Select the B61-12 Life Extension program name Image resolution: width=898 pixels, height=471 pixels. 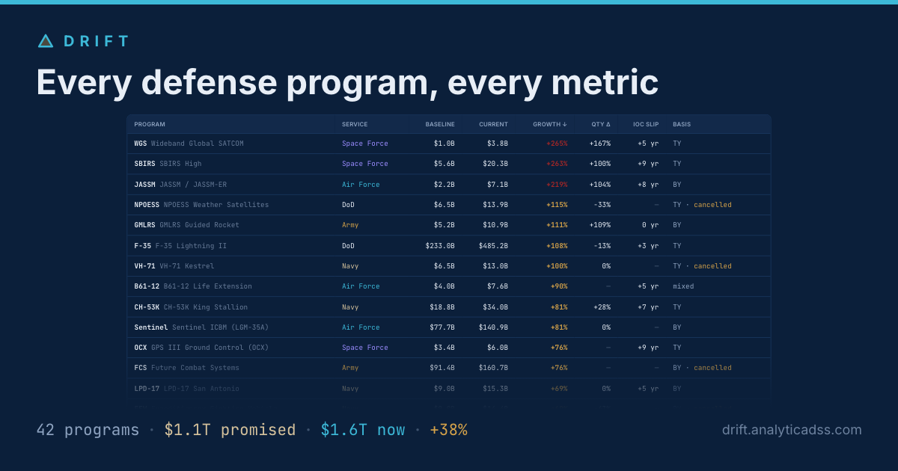click(x=193, y=286)
